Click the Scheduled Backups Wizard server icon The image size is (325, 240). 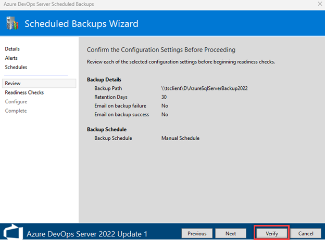(x=11, y=23)
